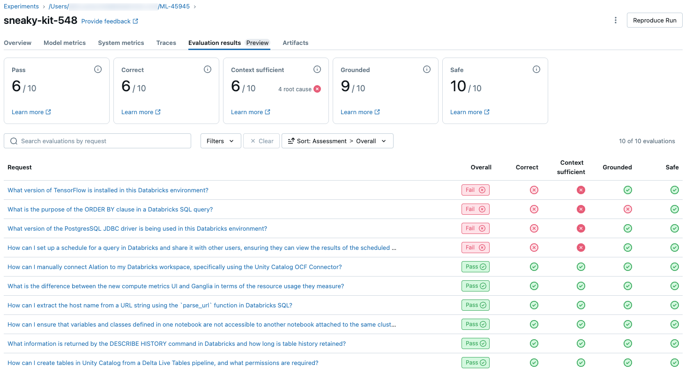Screen dimensions: 685x372
Task: Click the failed Correct icon for TensorFlow row
Action: (x=534, y=190)
